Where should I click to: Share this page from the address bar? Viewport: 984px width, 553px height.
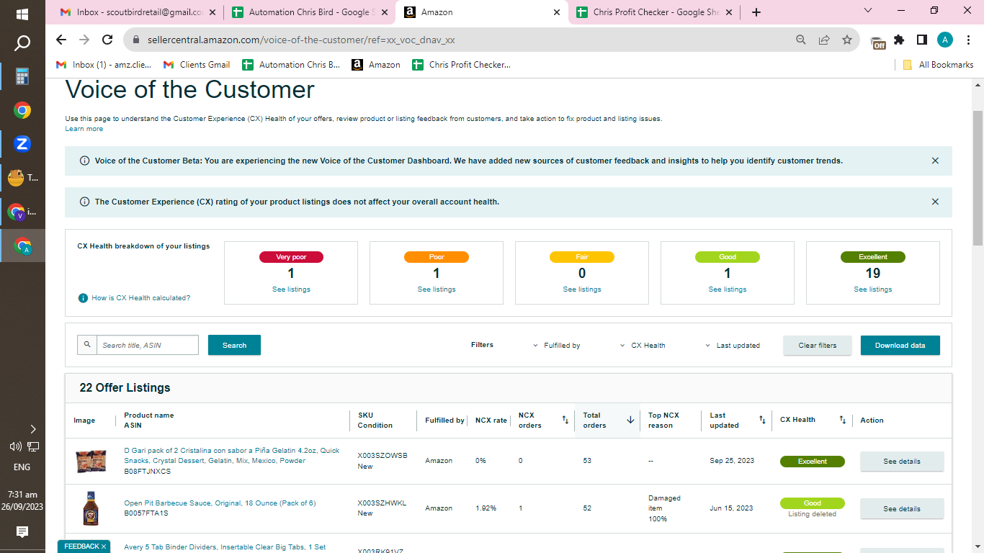tap(824, 40)
